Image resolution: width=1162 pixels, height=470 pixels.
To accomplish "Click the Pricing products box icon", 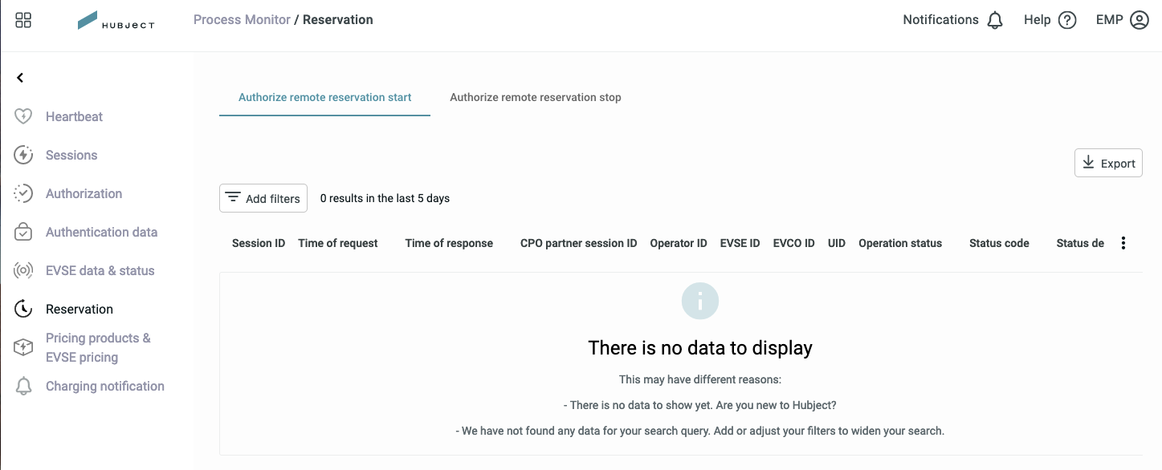I will point(23,347).
